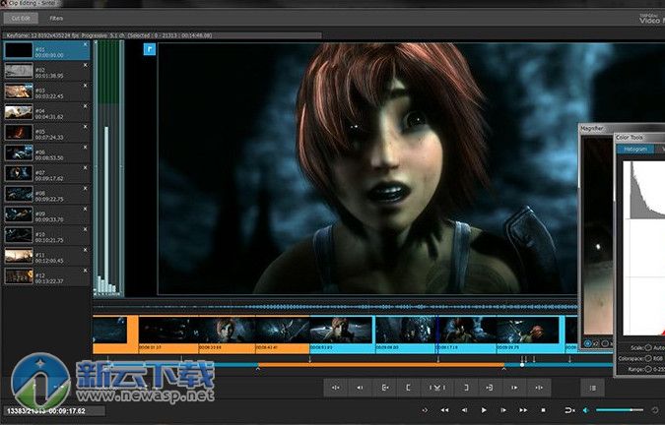Click the audio waveform strip above filmstrip

(x=335, y=307)
